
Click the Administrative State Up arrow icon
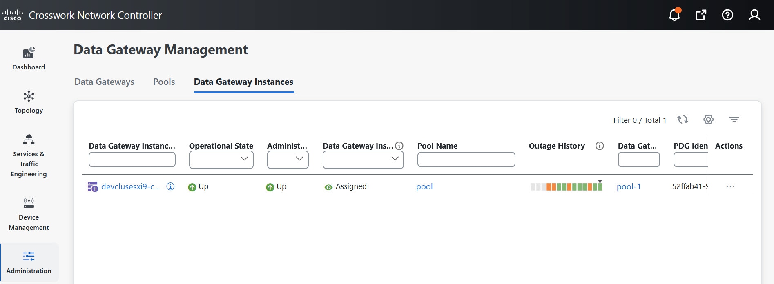pos(270,187)
